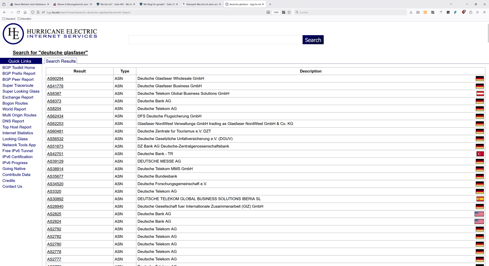Go to BGP Prefix Report

click(19, 73)
